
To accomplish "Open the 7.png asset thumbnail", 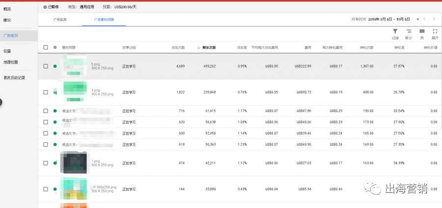I will click(x=74, y=162).
